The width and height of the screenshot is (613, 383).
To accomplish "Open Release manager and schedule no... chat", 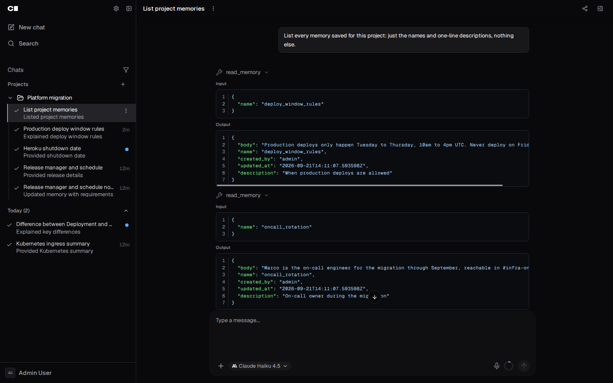I will 72,191.
